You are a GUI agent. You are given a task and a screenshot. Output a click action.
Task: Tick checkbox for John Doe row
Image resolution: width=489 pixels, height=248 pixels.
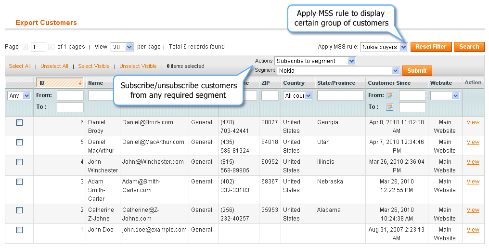(19, 230)
